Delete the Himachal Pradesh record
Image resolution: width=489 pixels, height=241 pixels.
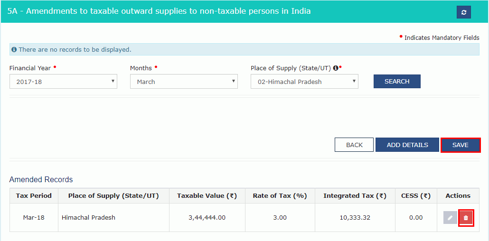(466, 218)
